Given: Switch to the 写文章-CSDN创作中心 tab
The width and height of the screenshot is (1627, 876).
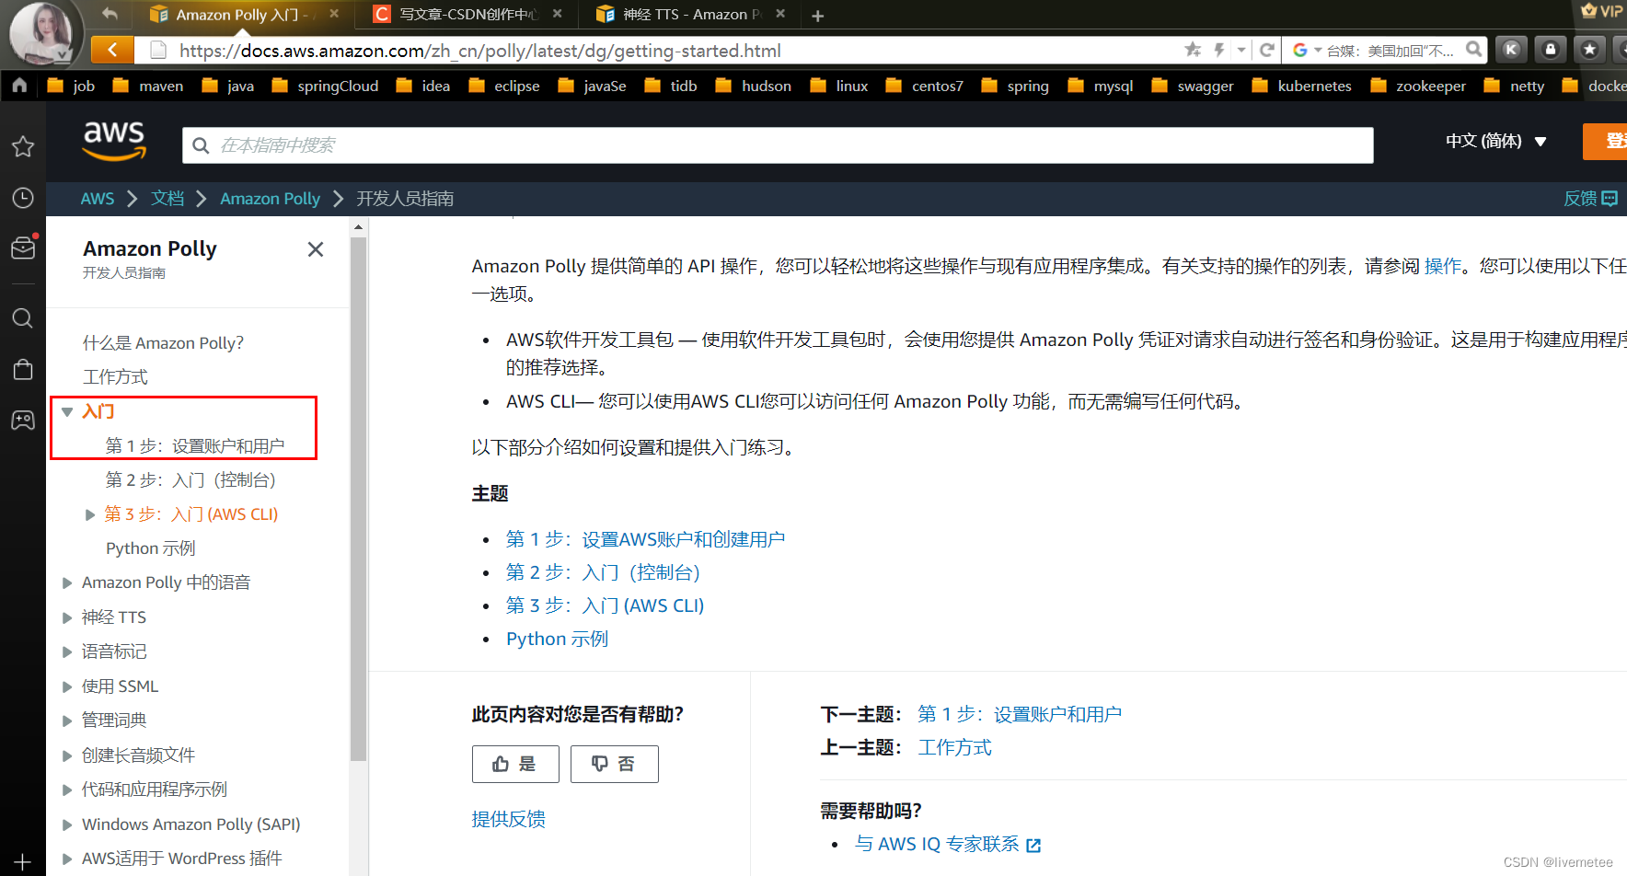Looking at the screenshot, I should (467, 15).
